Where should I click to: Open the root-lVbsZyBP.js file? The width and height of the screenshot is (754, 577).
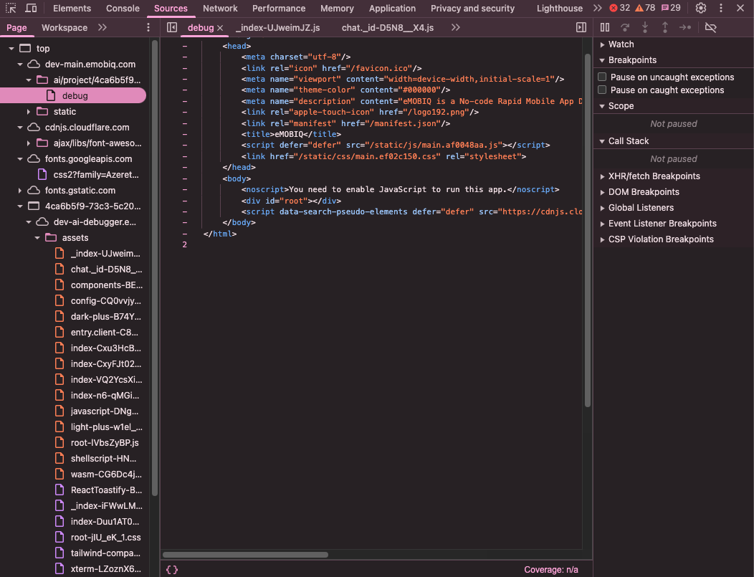105,443
